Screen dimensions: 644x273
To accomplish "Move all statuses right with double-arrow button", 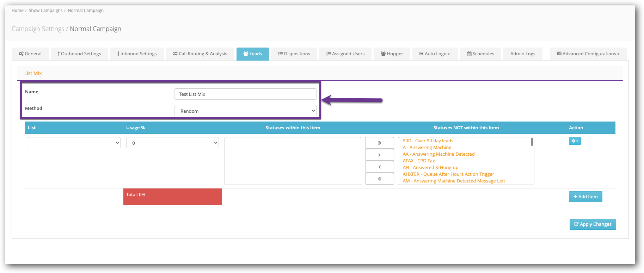I will (x=379, y=143).
